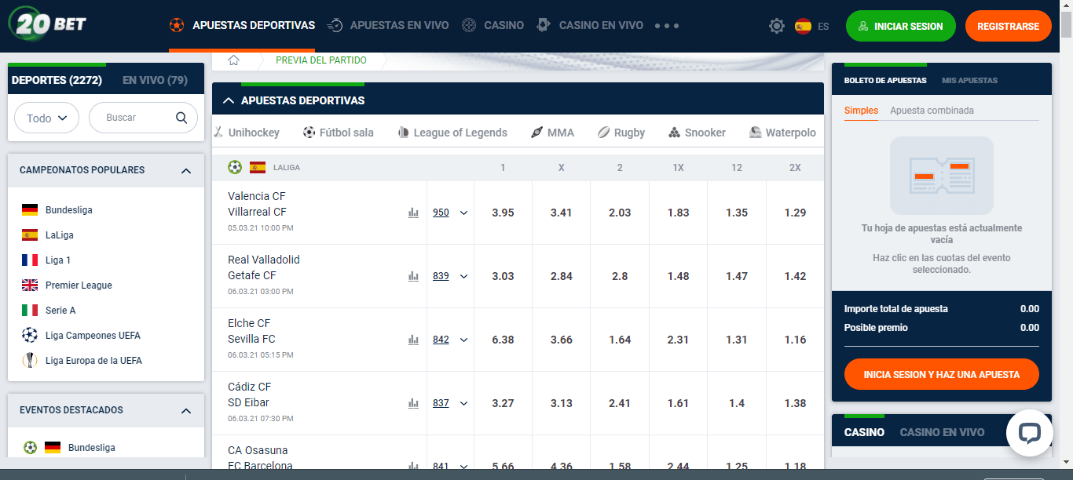1073x480 pixels.
Task: Expand markets chevron for Elche CF match
Action: pos(463,340)
